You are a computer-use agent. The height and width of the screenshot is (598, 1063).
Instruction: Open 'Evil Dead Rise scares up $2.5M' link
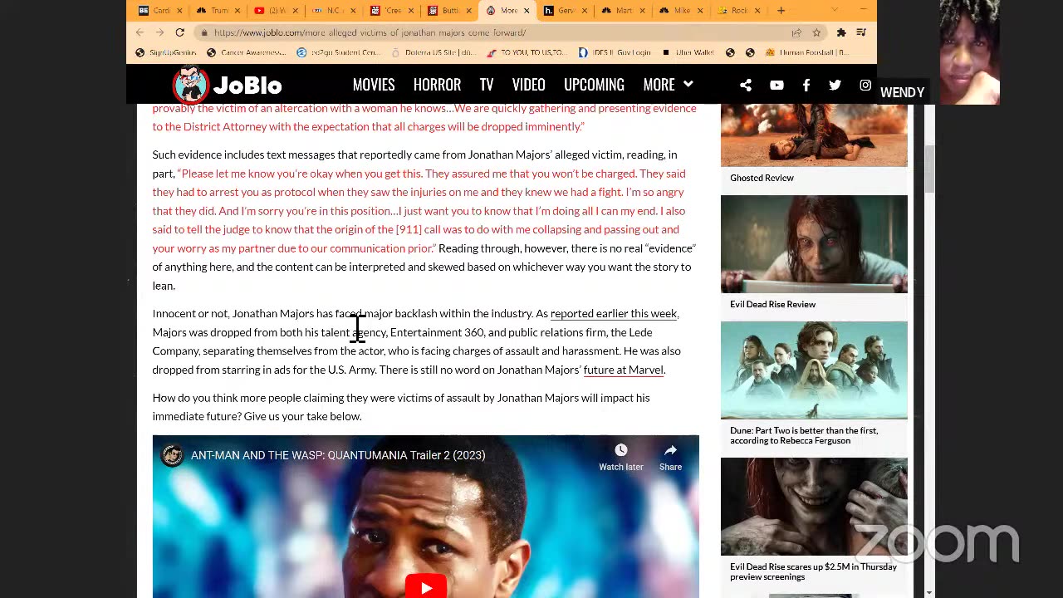[x=813, y=571]
